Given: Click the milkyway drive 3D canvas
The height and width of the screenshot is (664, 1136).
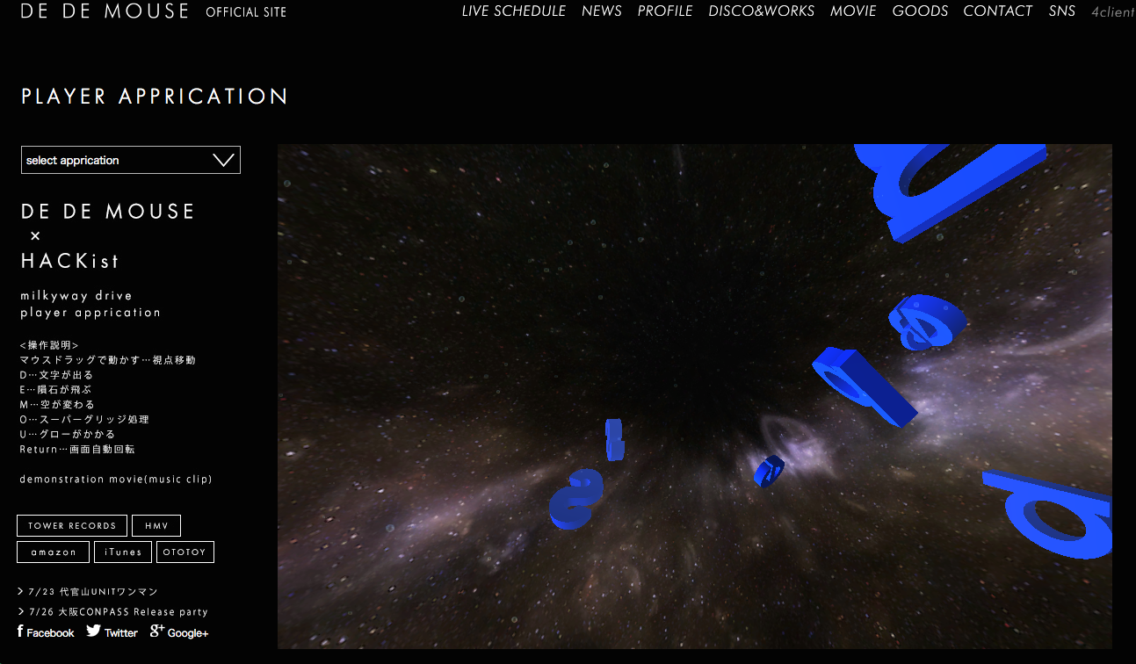Looking at the screenshot, I should click(x=695, y=396).
